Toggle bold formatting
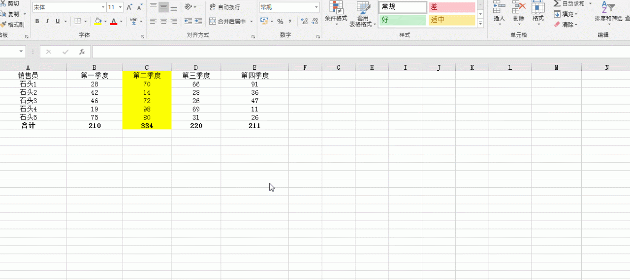 pos(37,21)
